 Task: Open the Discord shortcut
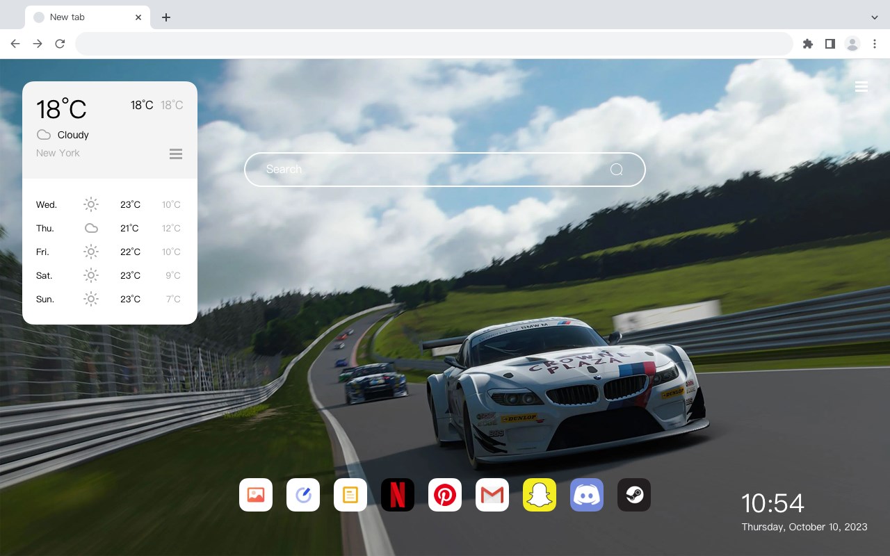[x=587, y=495]
